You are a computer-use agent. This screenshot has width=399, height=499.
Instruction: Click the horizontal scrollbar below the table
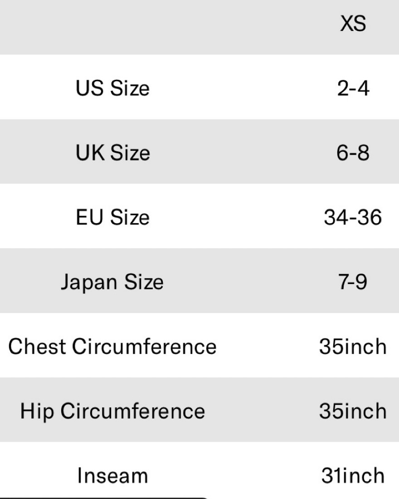pyautogui.click(x=104, y=498)
